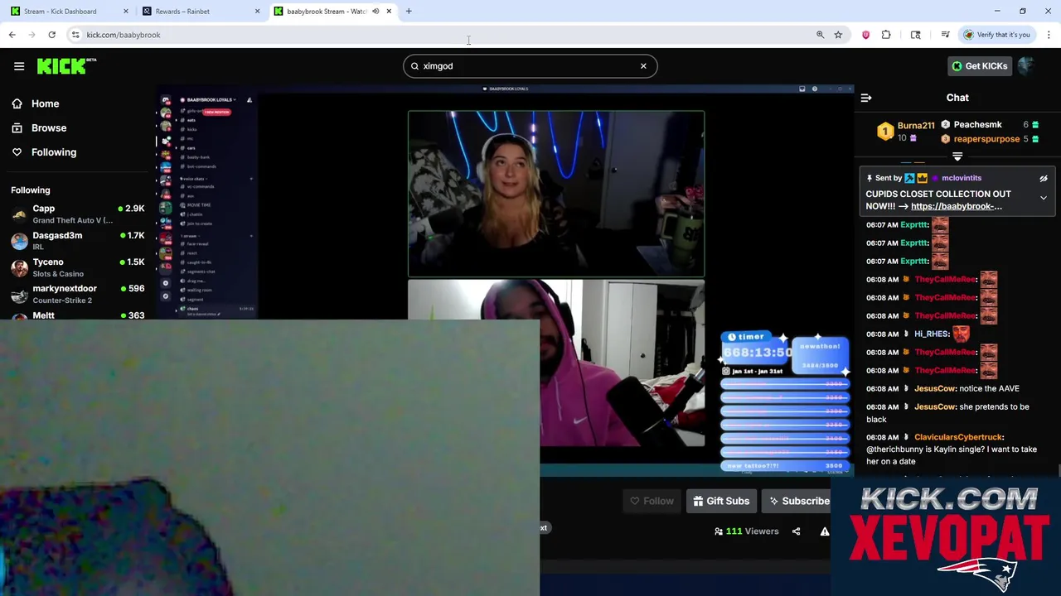Click the browser search-tabs sidebar icon
The image size is (1061, 596).
click(x=916, y=35)
